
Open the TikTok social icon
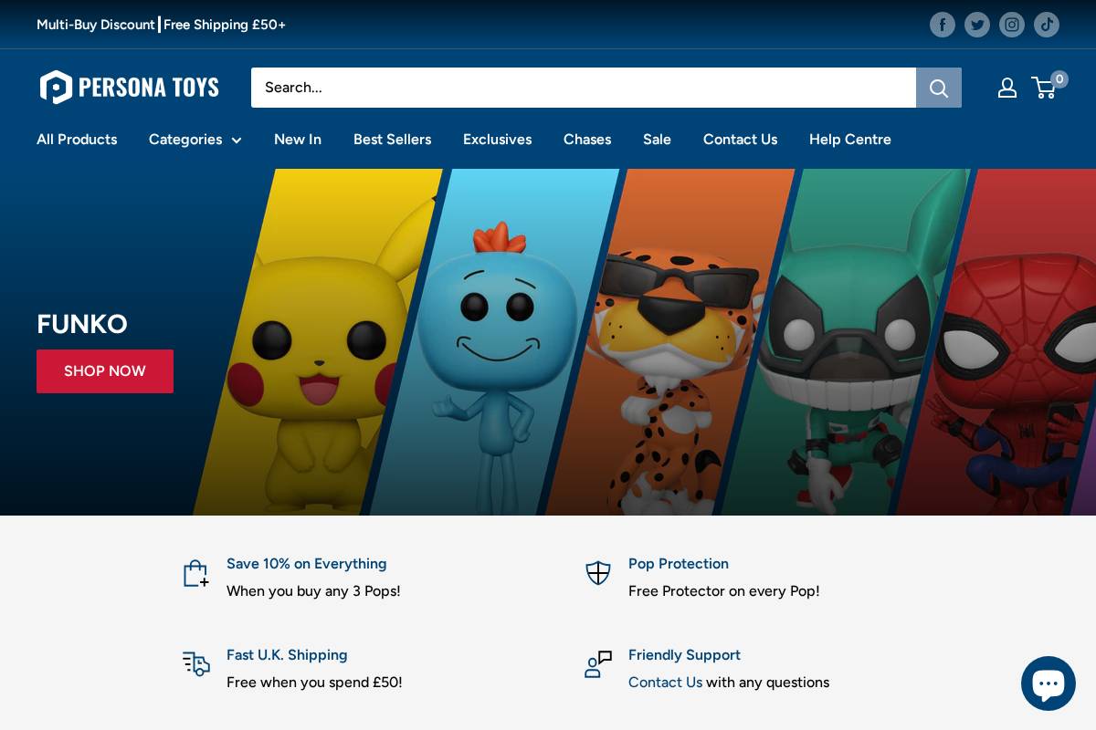[1047, 25]
